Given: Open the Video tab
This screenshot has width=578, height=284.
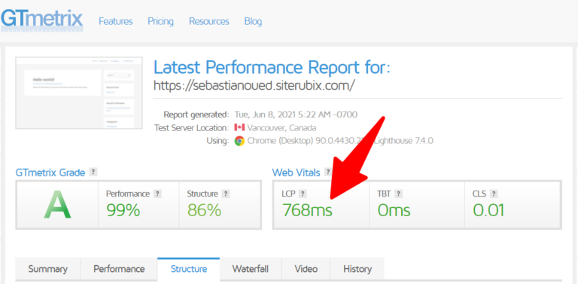Looking at the screenshot, I should coord(306,269).
